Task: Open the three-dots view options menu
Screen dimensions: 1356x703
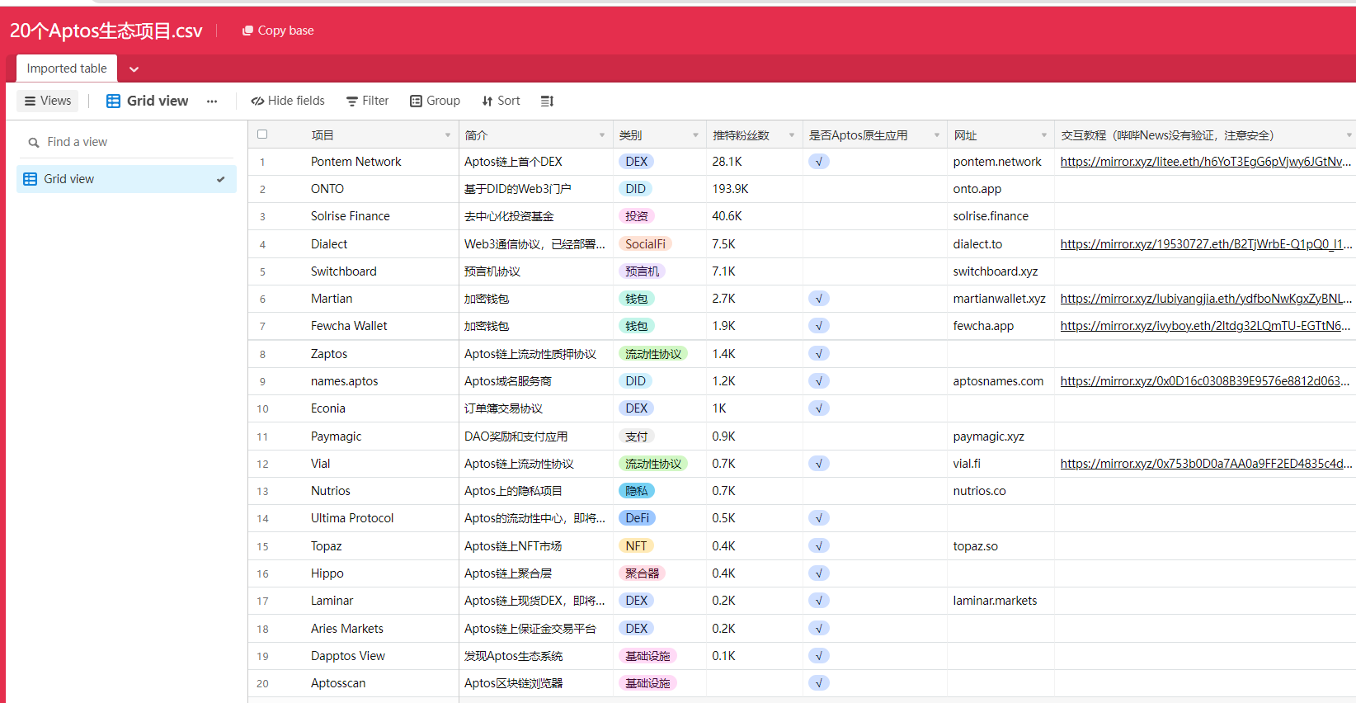Action: click(x=212, y=101)
